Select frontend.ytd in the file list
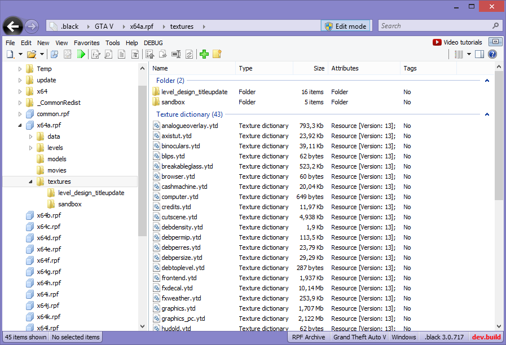The height and width of the screenshot is (345, 506). [x=179, y=278]
